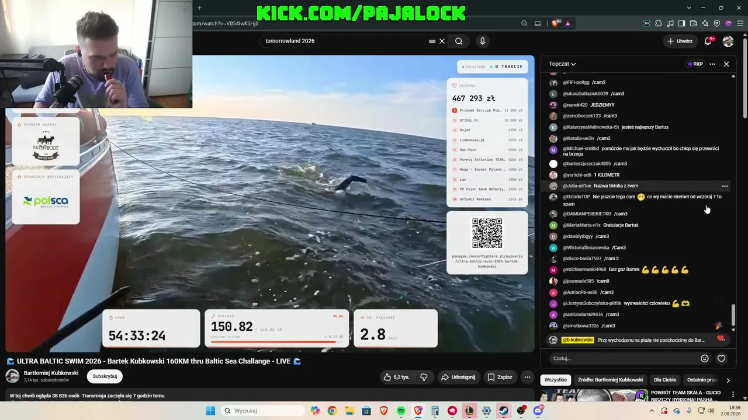Viewport: 748px width, 420px height.
Task: Open Steam from the taskbar
Action: pos(504,411)
